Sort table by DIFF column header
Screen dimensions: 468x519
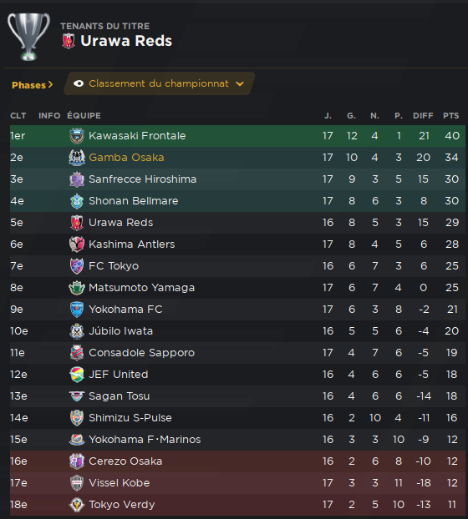click(423, 116)
